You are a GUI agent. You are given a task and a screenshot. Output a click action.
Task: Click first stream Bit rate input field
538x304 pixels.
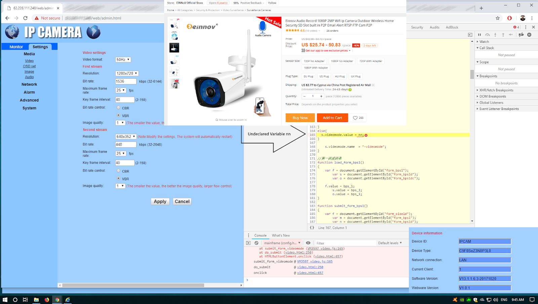(126, 81)
